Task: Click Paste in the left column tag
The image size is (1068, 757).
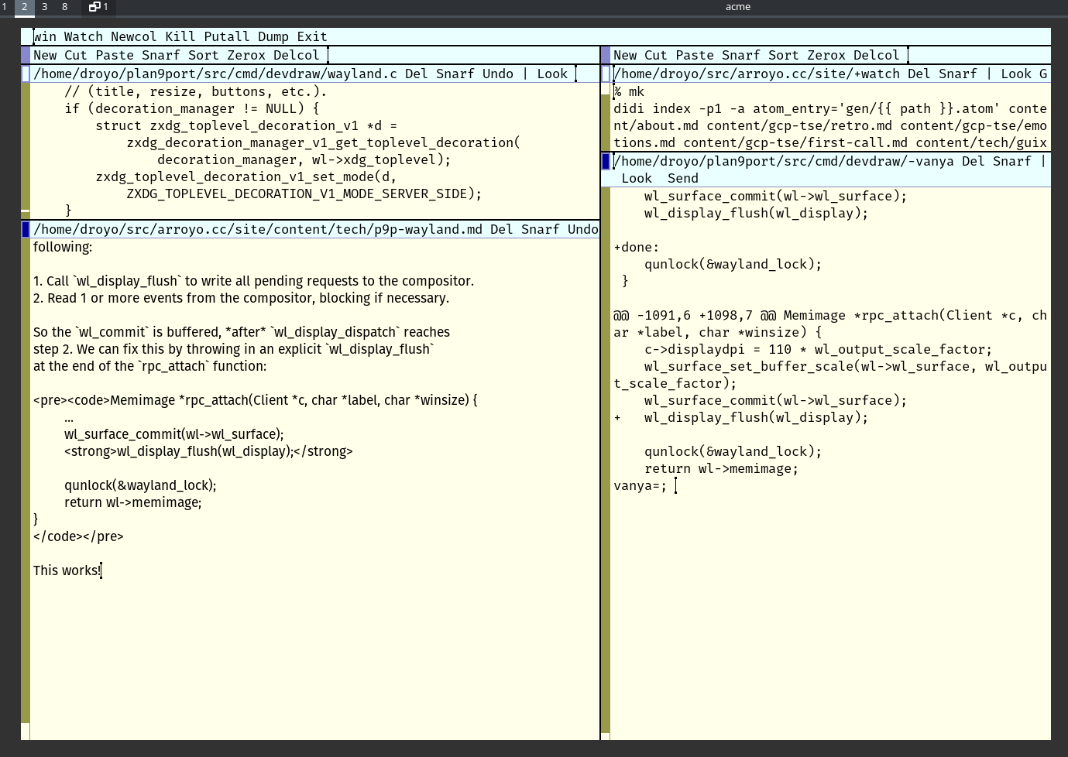Action: [x=115, y=55]
